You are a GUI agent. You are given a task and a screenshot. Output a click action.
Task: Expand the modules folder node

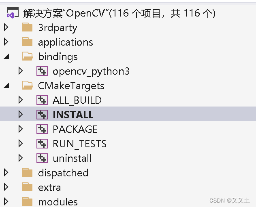tap(6, 202)
